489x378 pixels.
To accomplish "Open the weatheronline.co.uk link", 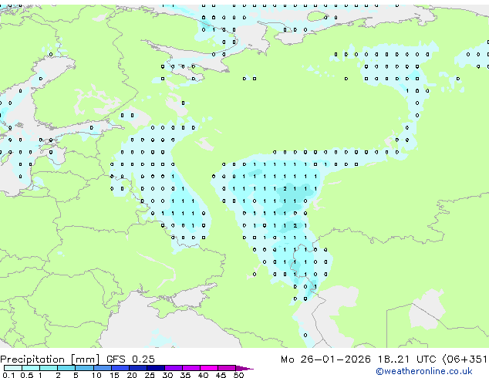I will click(x=423, y=371).
